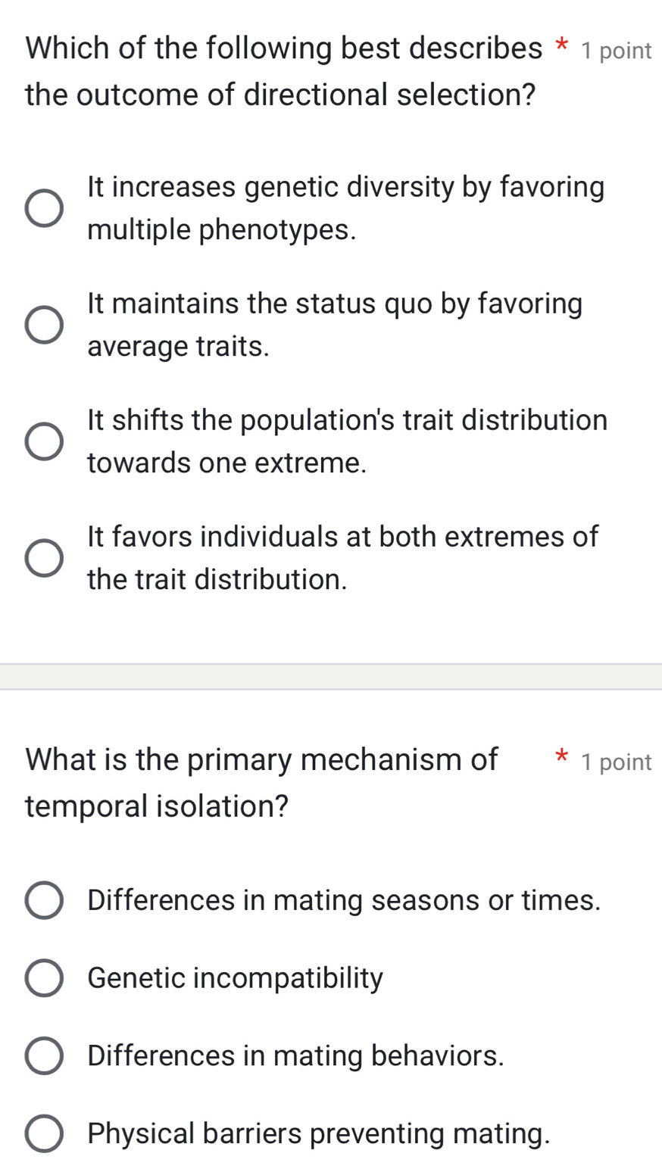Click the answer text "the trait distribution"
Viewport: 662px width, 1172px height.
216,580
